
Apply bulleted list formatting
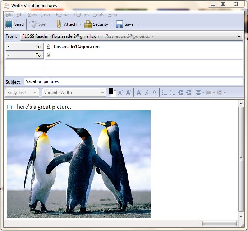coord(164,93)
